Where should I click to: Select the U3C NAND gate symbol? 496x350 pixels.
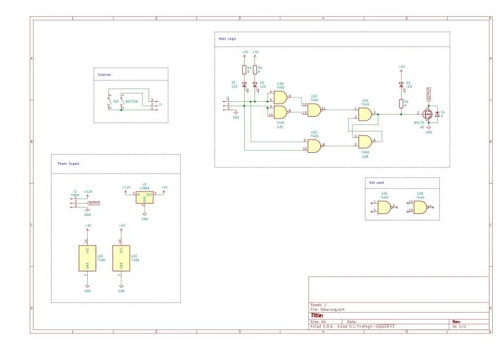[x=280, y=112]
